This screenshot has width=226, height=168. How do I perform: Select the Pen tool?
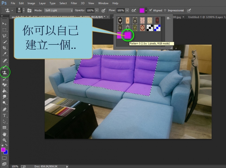[4, 109]
